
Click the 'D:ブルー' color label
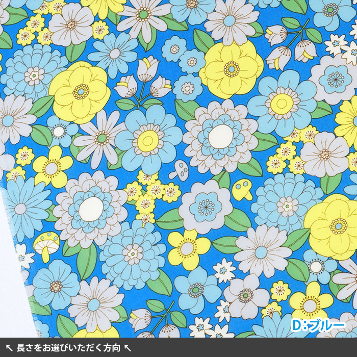[x=318, y=325]
